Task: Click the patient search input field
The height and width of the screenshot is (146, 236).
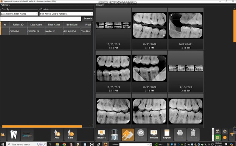Action: [40, 18]
